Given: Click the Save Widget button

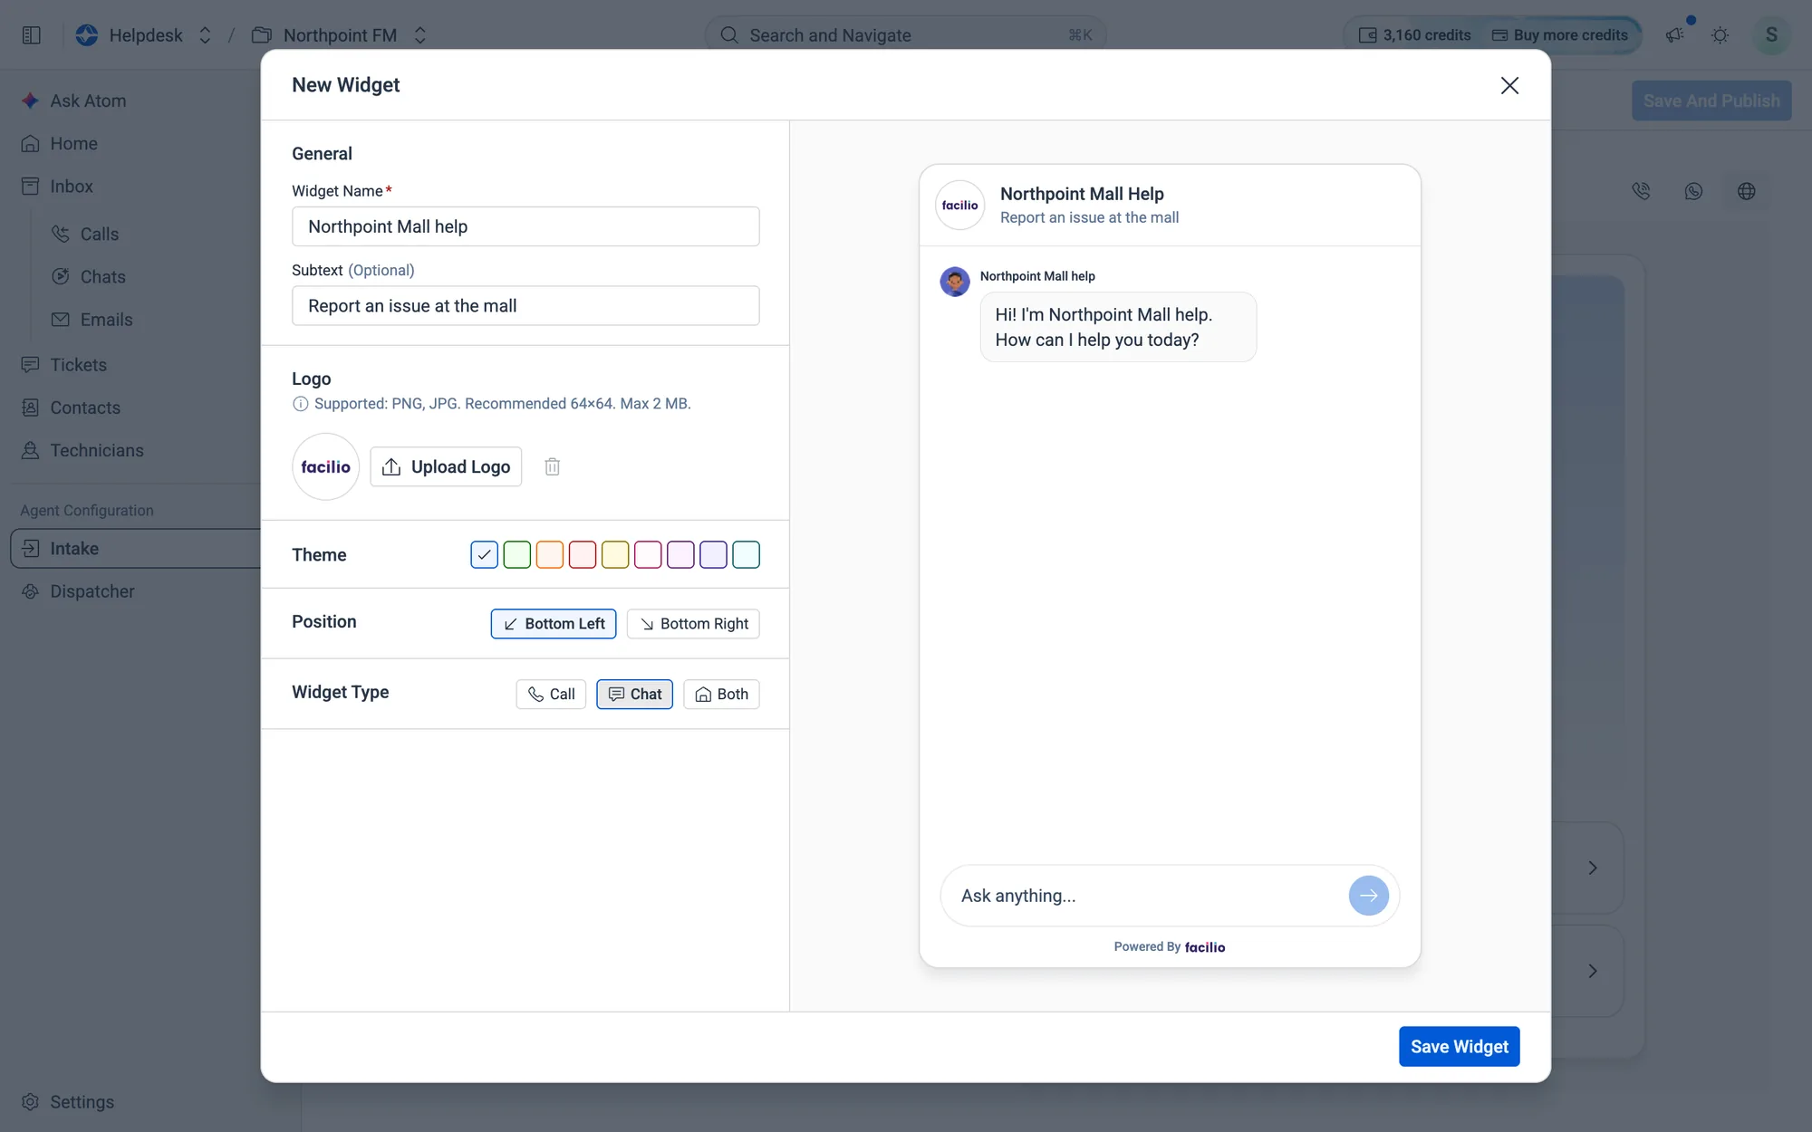Looking at the screenshot, I should coord(1459,1047).
